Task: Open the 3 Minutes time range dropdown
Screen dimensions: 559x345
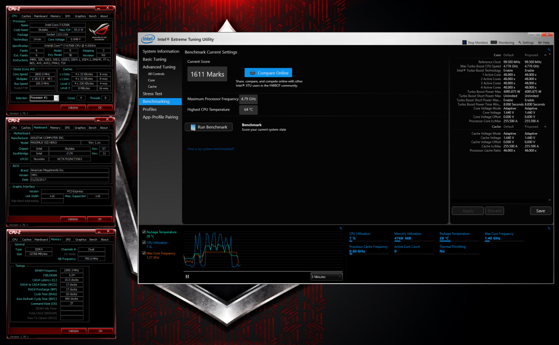Action: (327, 277)
